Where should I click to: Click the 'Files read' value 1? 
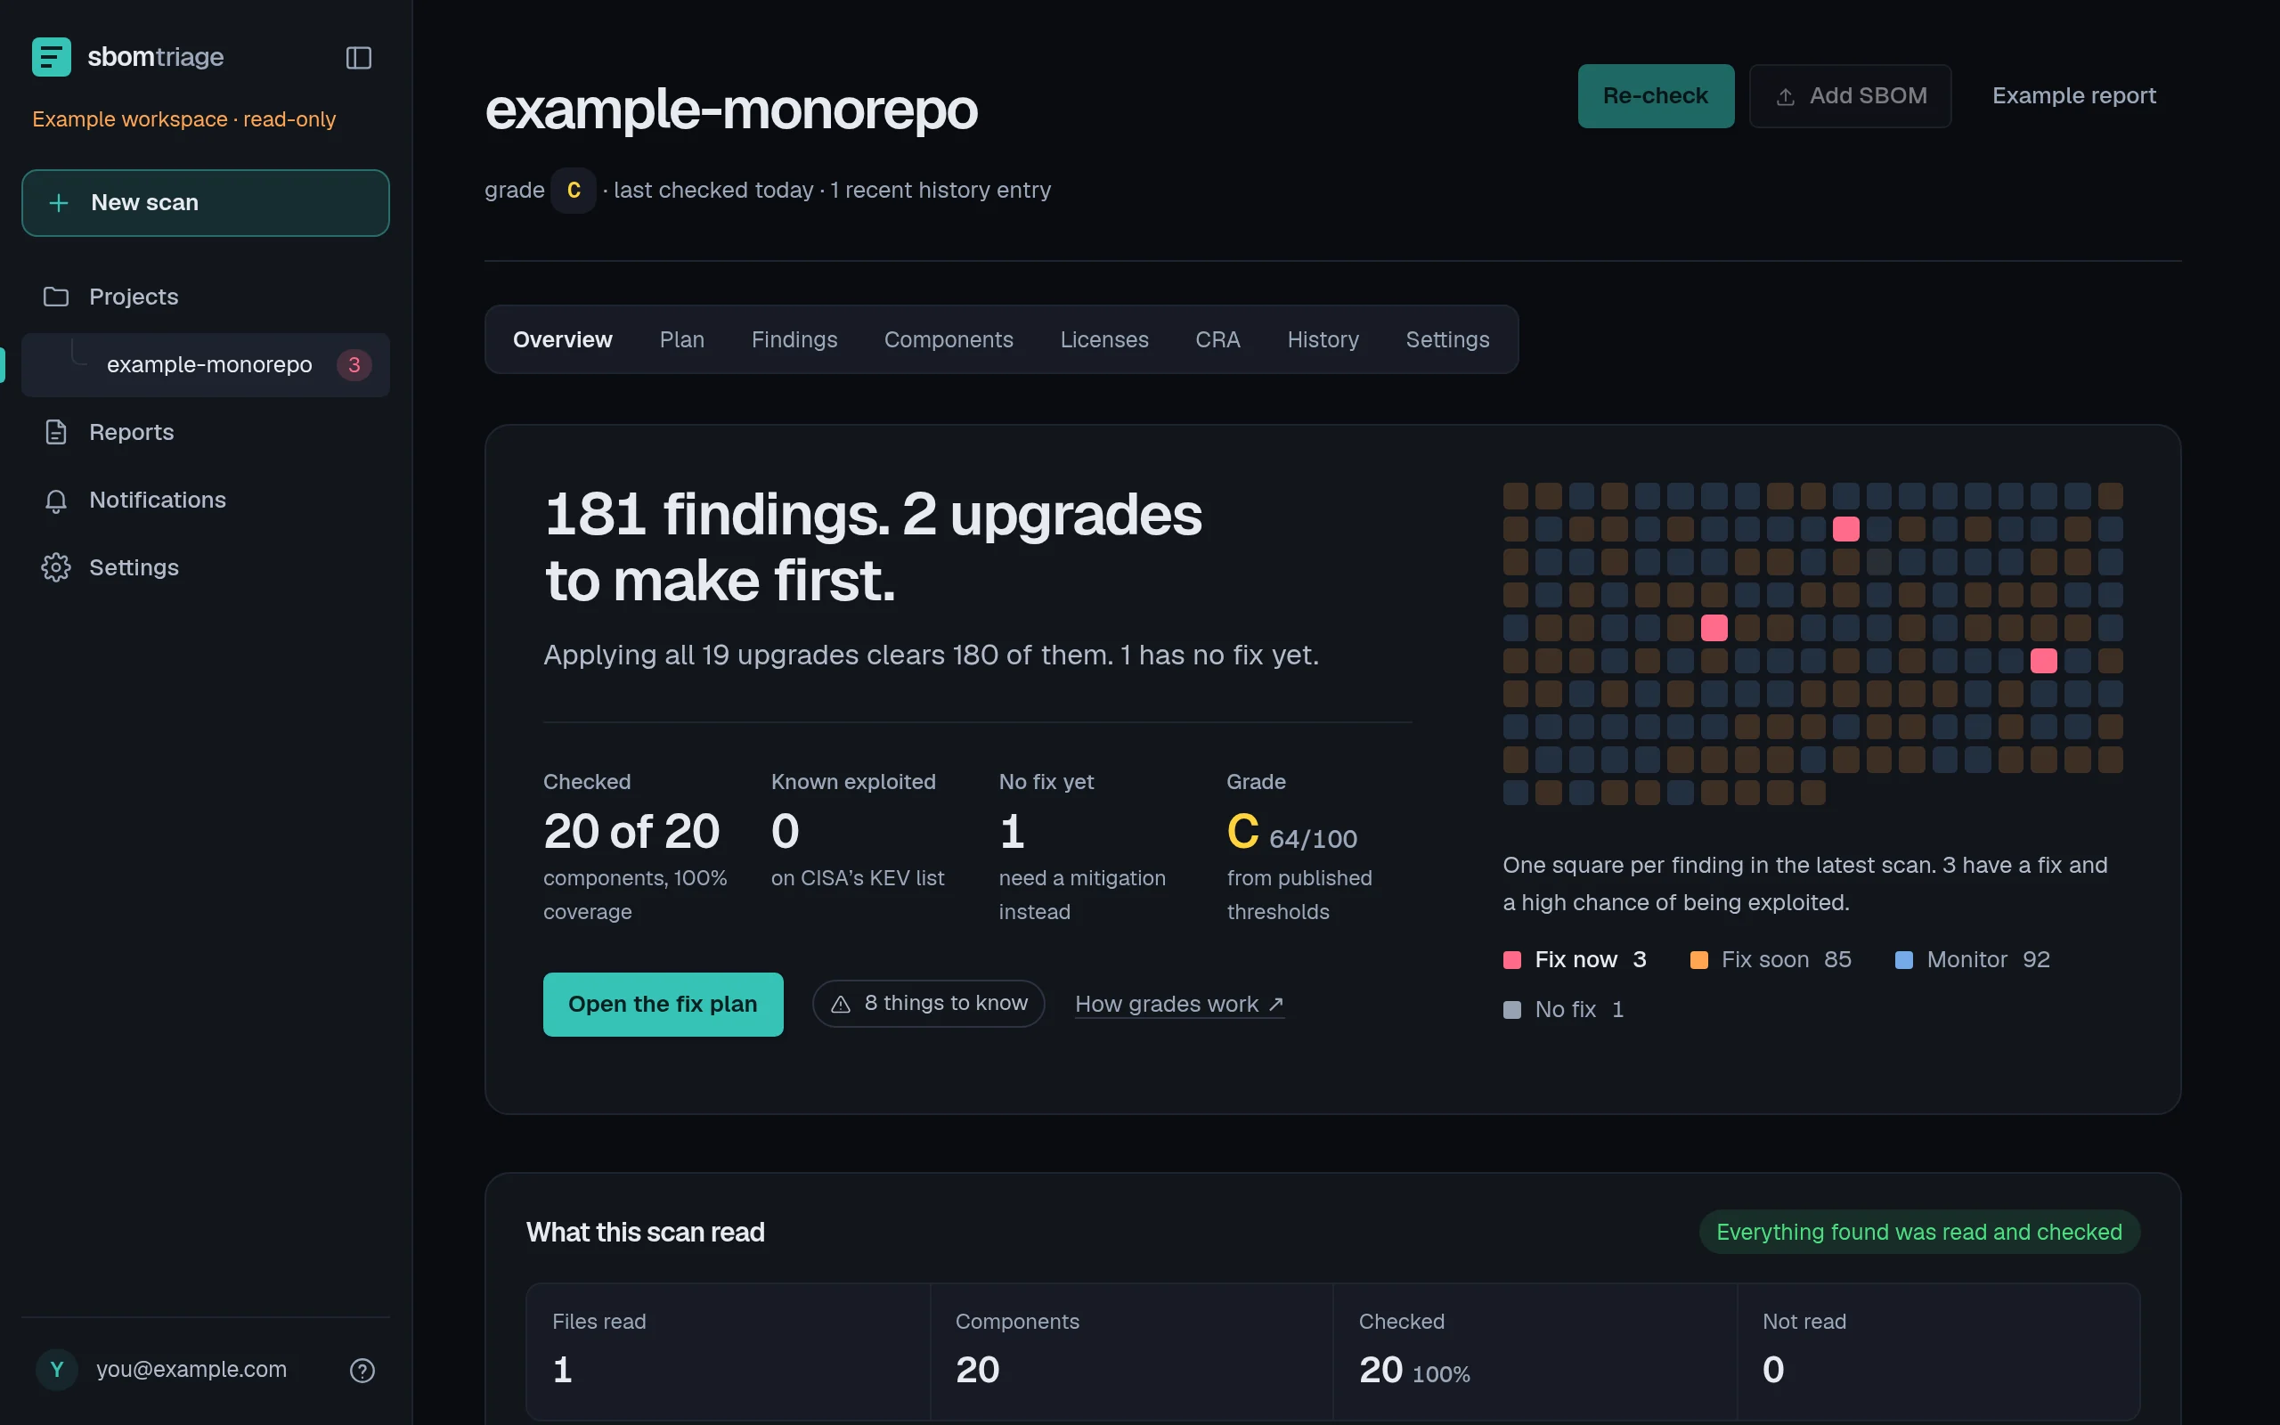[x=563, y=1370]
